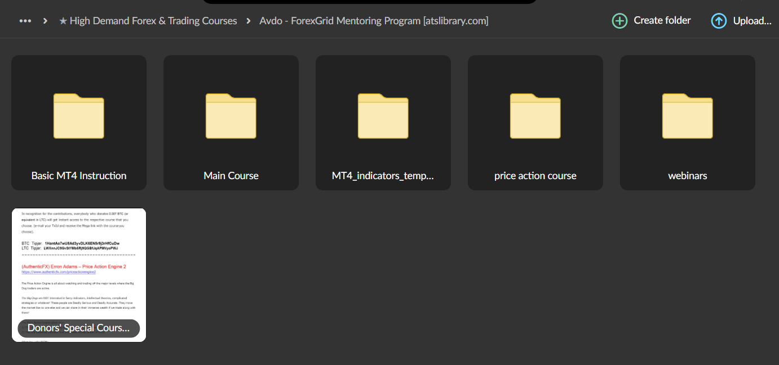
Task: Open the price action course folder icon
Action: coord(535,117)
